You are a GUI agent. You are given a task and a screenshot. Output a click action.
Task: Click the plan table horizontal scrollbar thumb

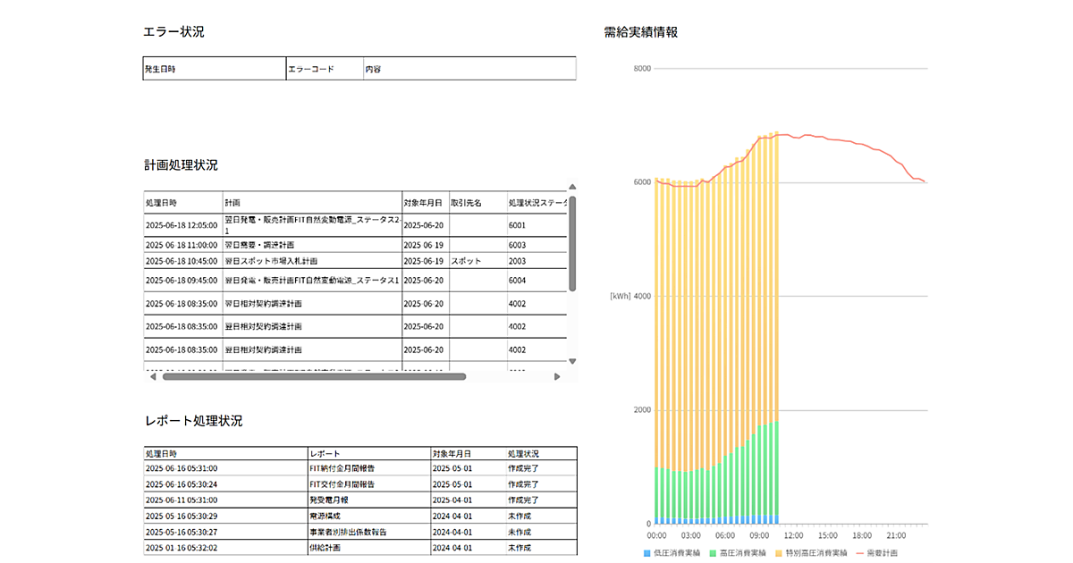click(314, 376)
